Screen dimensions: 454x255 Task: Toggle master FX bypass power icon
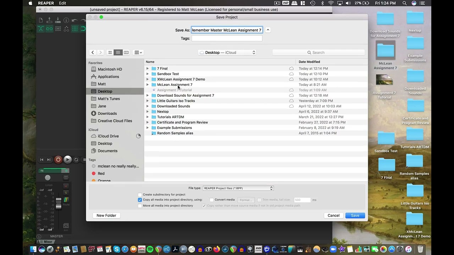click(x=66, y=171)
